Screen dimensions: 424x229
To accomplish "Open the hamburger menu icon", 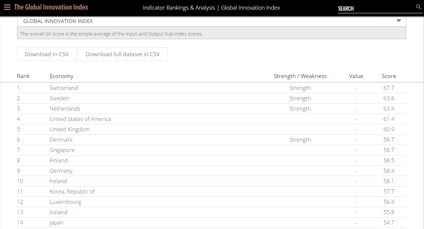I will (x=7, y=7).
